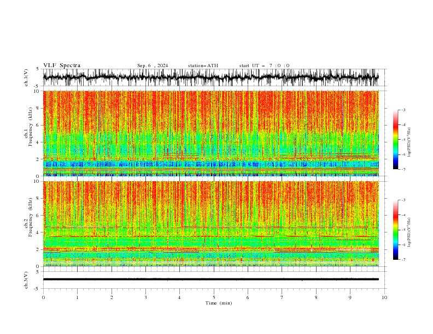Image resolution: width=433 pixels, height=334 pixels.
Task: Click the ch.3 flat voltage trace
Action: tap(211, 279)
